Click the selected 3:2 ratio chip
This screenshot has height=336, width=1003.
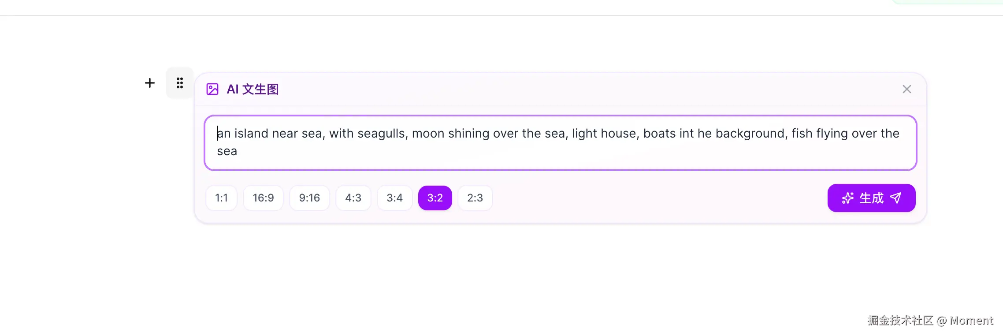coord(435,198)
